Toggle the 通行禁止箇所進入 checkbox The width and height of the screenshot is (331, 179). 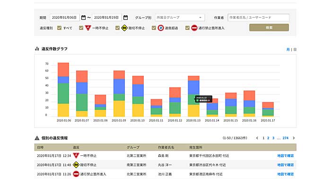[187, 27]
